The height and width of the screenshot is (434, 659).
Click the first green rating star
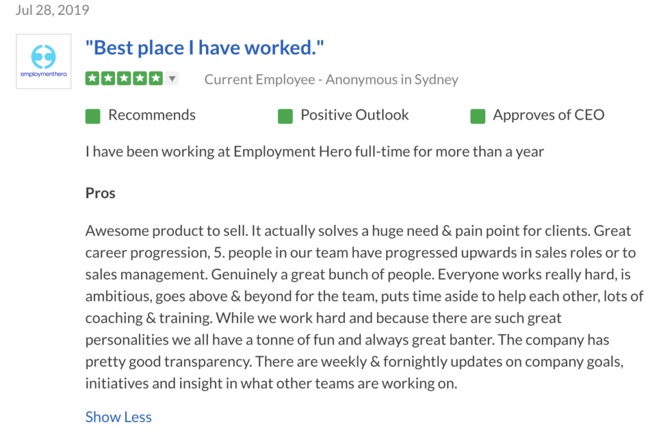[x=93, y=78]
